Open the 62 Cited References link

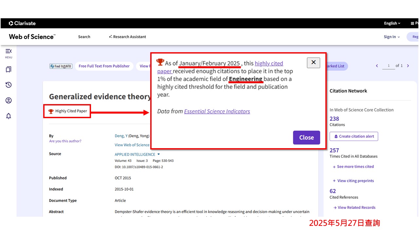[x=333, y=191]
